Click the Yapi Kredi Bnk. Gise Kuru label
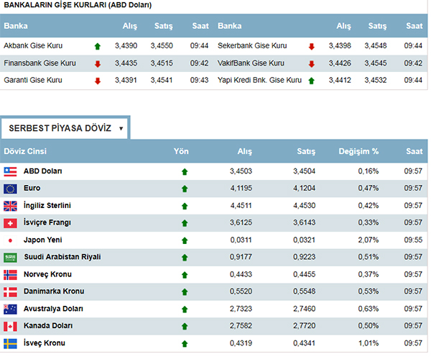431x362 pixels. point(259,81)
